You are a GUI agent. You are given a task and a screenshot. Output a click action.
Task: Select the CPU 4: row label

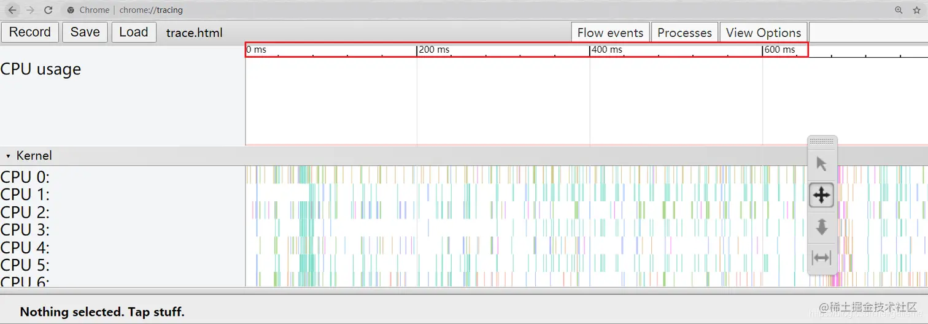pos(25,248)
